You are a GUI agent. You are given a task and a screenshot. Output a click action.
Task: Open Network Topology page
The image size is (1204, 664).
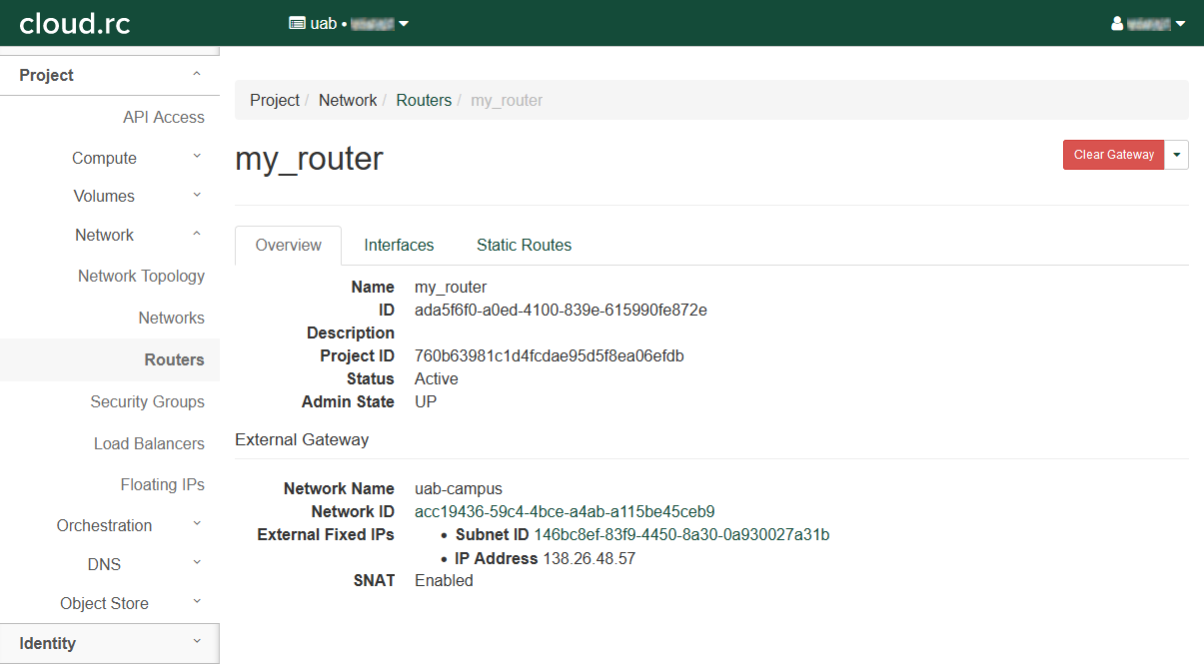click(141, 276)
